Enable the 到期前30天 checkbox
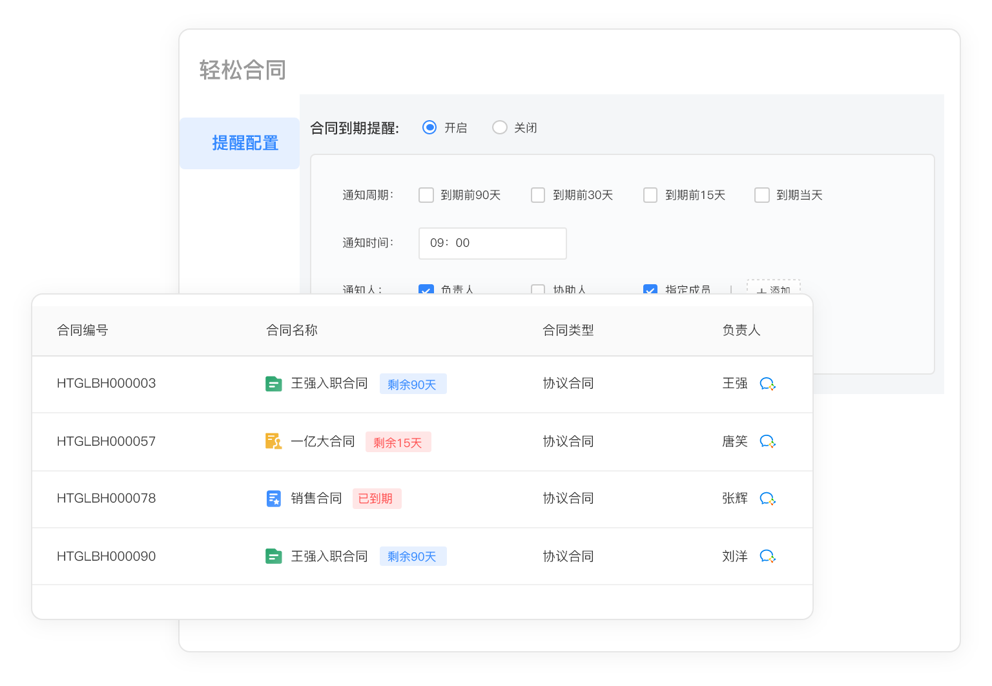Image resolution: width=992 pixels, height=686 pixels. click(538, 195)
